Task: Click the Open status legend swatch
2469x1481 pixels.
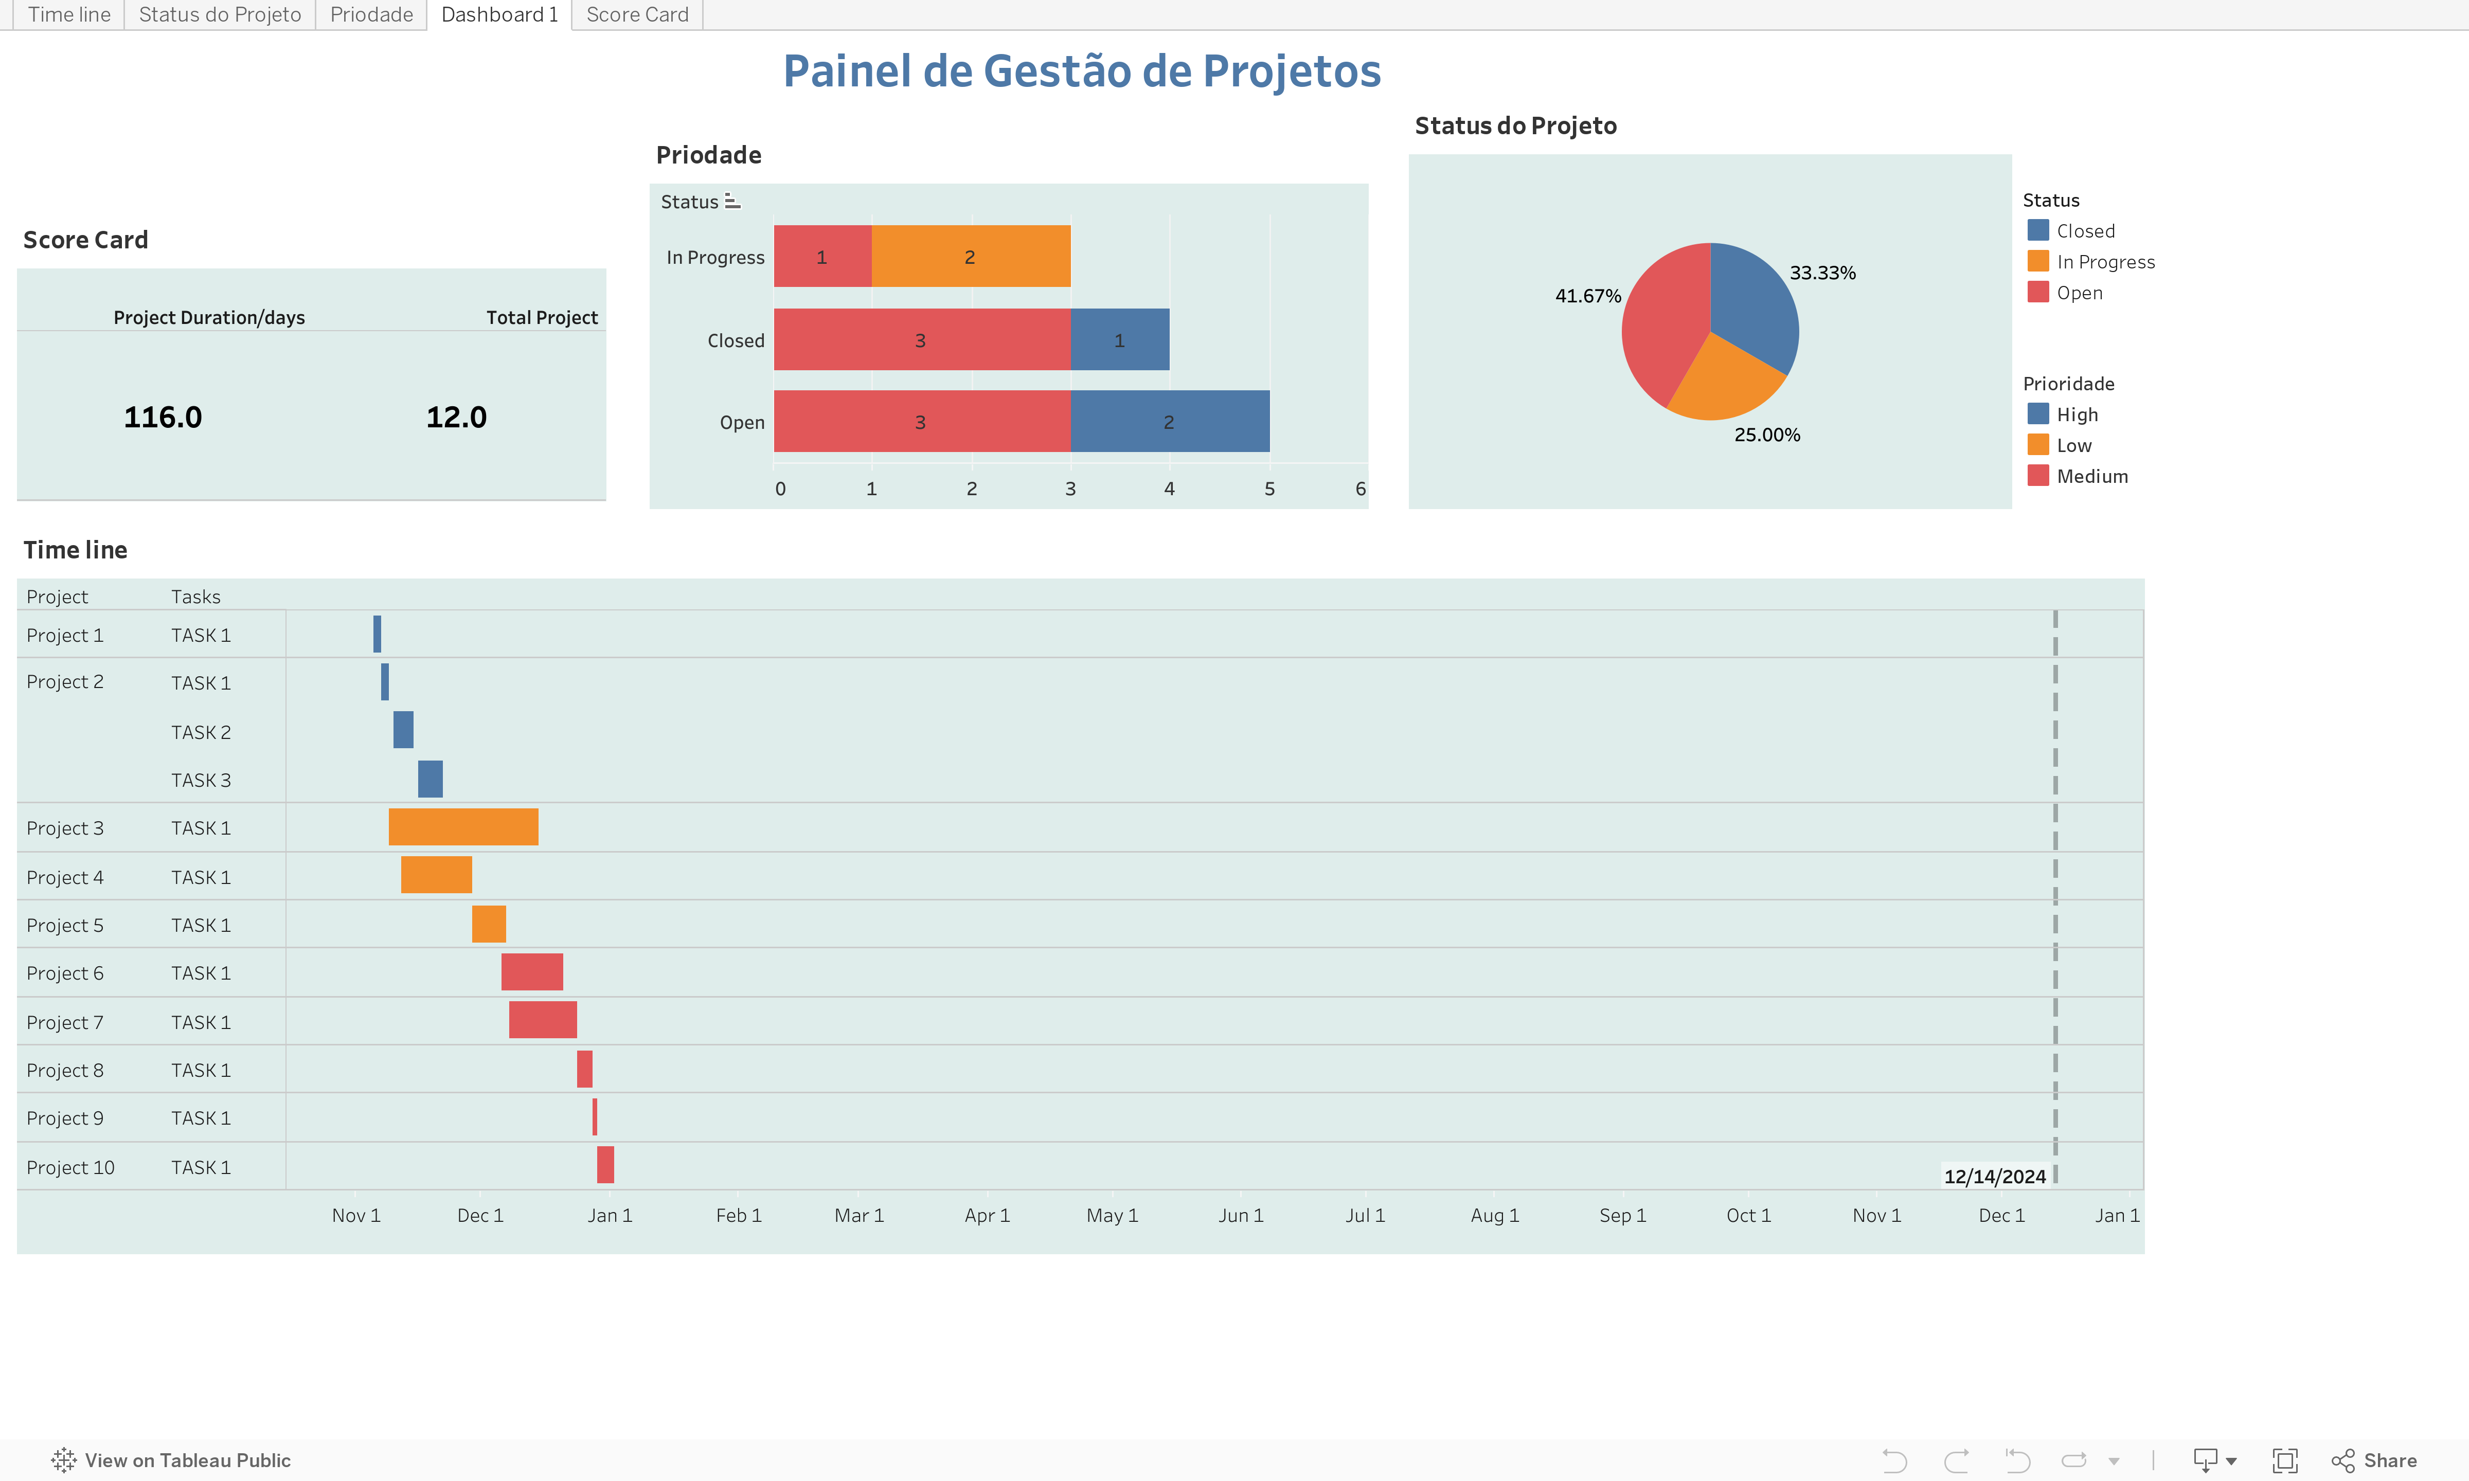Action: tap(2038, 293)
